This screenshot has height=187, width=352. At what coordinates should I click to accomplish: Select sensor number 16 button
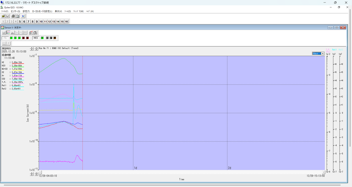(x=66, y=21)
